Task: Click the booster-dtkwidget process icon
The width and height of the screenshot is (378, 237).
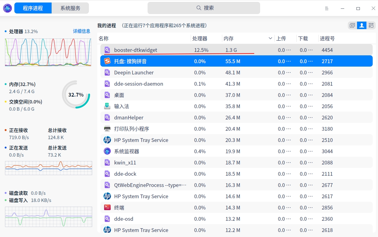Action: 107,50
